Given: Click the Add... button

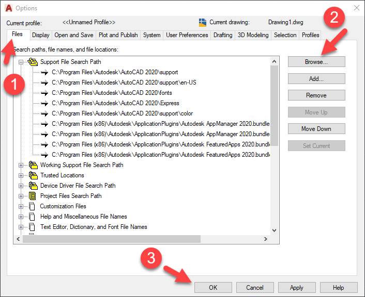Looking at the screenshot, I should [x=316, y=79].
